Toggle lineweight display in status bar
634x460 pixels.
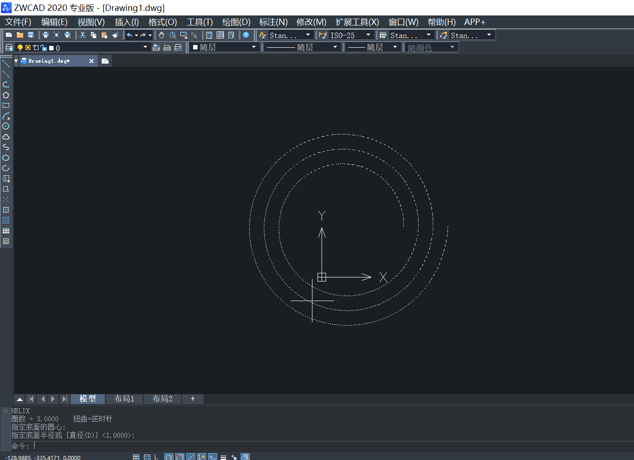point(223,457)
